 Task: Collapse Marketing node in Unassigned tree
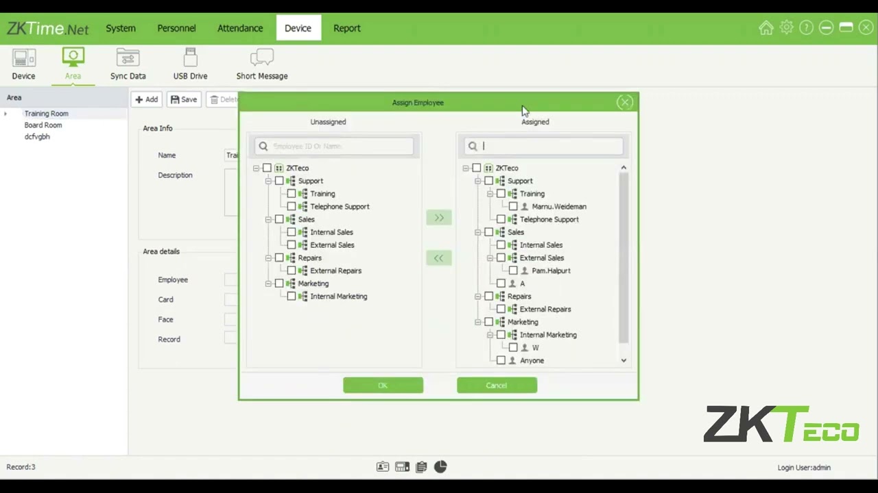268,283
